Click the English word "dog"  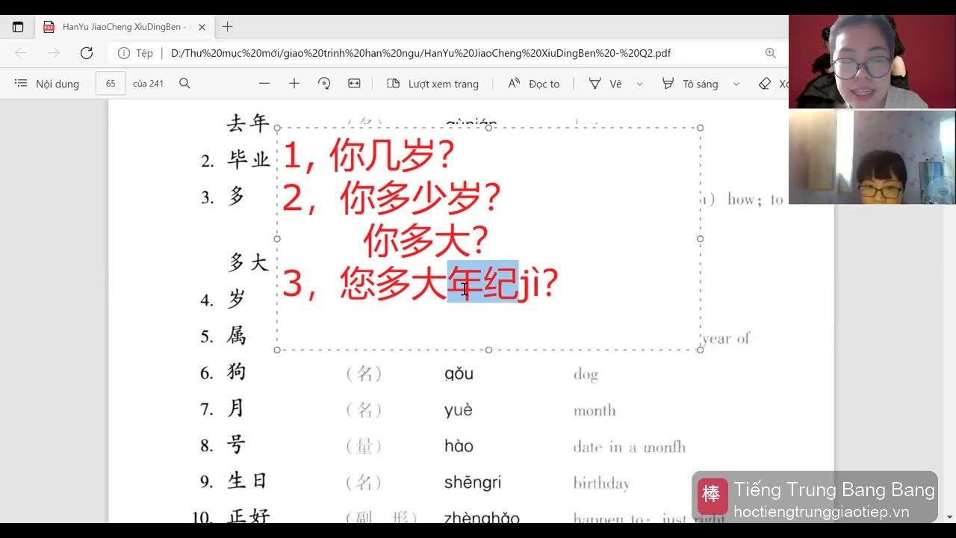[x=586, y=374]
